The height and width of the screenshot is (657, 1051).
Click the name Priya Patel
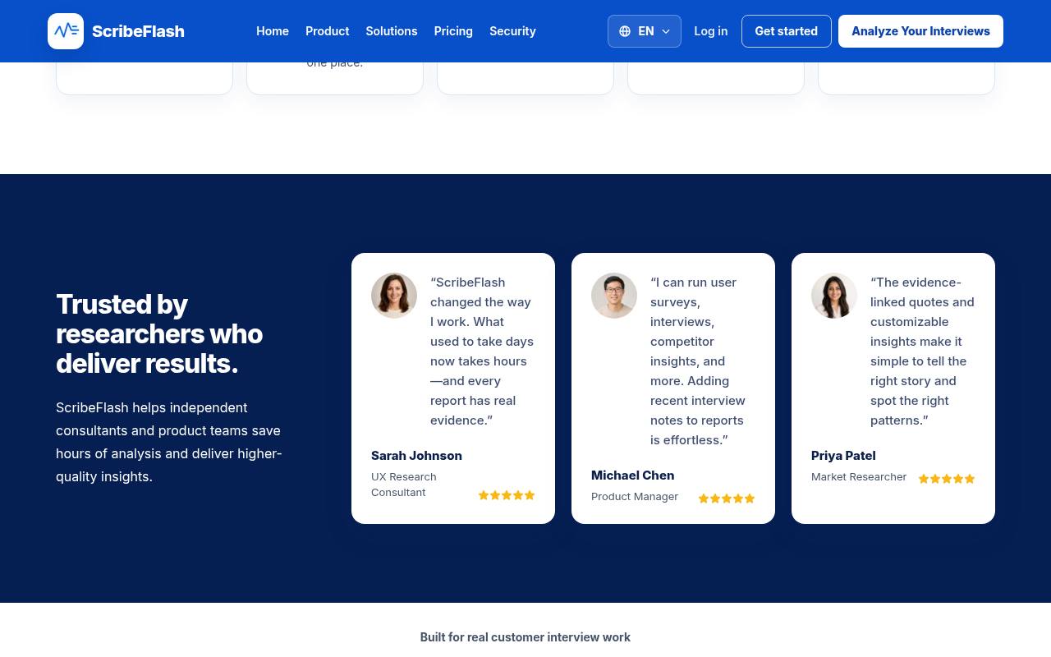tap(843, 456)
